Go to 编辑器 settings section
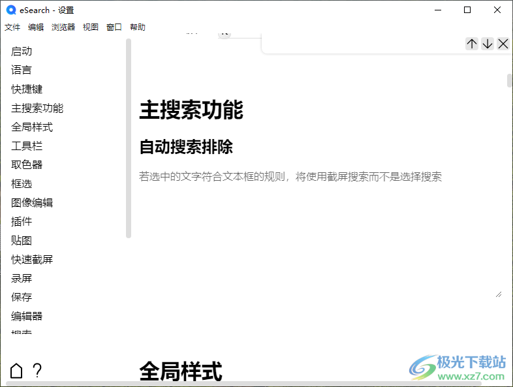The width and height of the screenshot is (513, 387). point(27,316)
